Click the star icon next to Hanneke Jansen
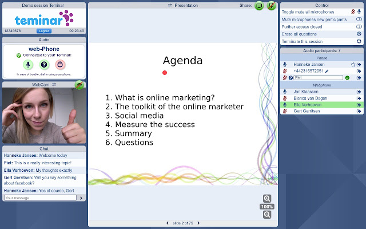This screenshot has width=366, height=229. coord(353,65)
